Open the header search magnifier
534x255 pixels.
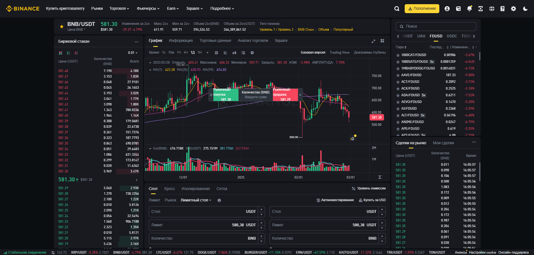click(397, 9)
